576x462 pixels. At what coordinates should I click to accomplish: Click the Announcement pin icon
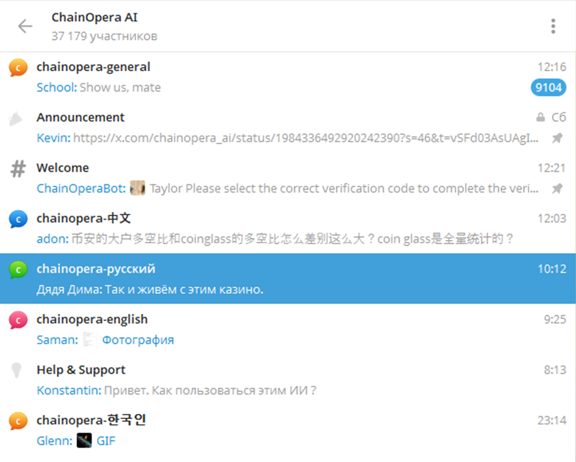click(x=557, y=138)
